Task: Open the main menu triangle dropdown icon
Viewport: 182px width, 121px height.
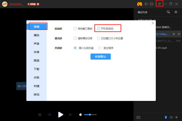Action: coord(159,4)
